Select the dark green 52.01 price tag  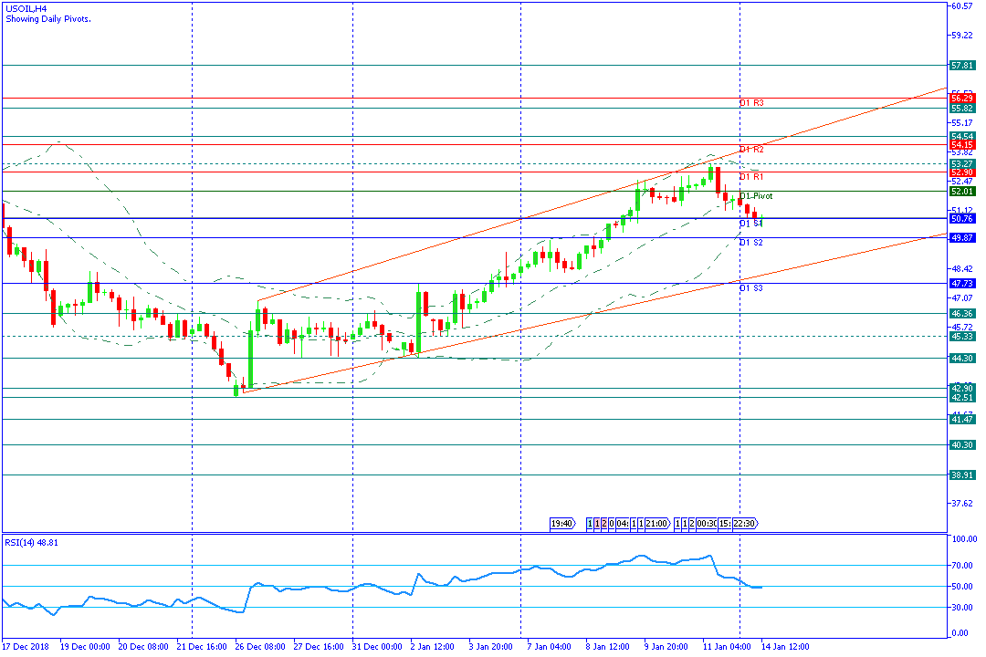(962, 192)
